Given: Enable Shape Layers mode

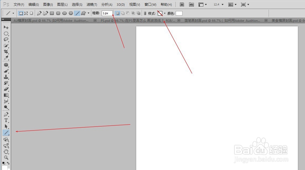Looking at the screenshot, I should coord(21,13).
